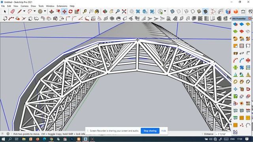Open the Windows notification center
Viewport: 253px width, 142px height.
tap(247, 139)
